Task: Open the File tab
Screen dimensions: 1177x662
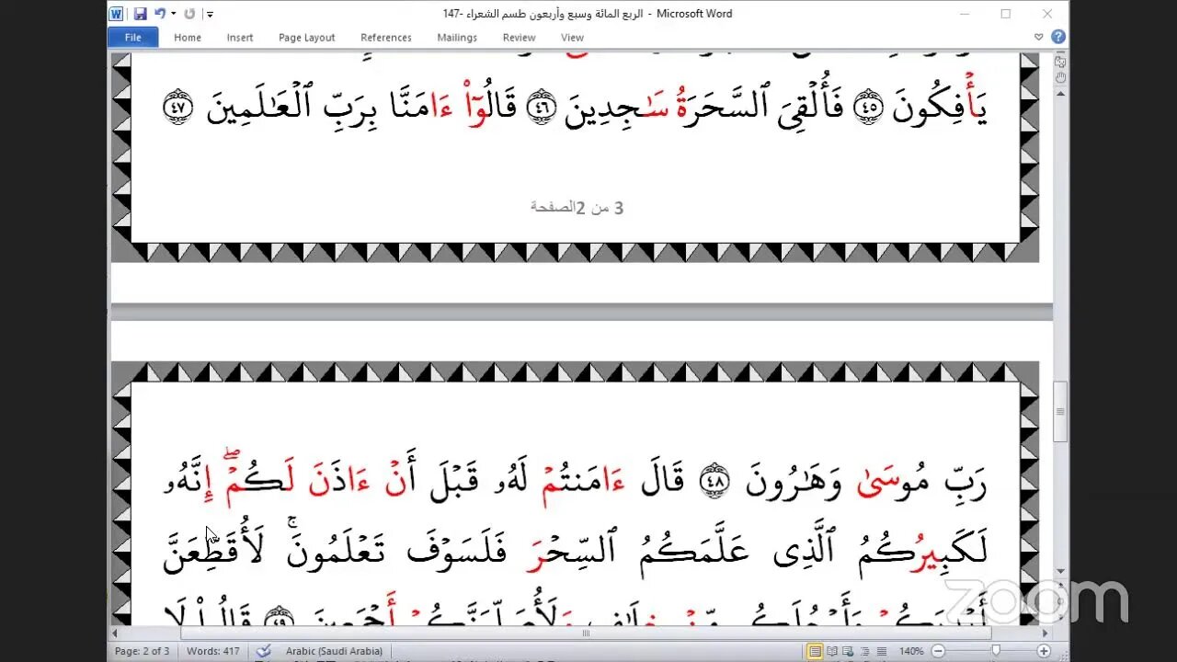Action: (x=133, y=38)
